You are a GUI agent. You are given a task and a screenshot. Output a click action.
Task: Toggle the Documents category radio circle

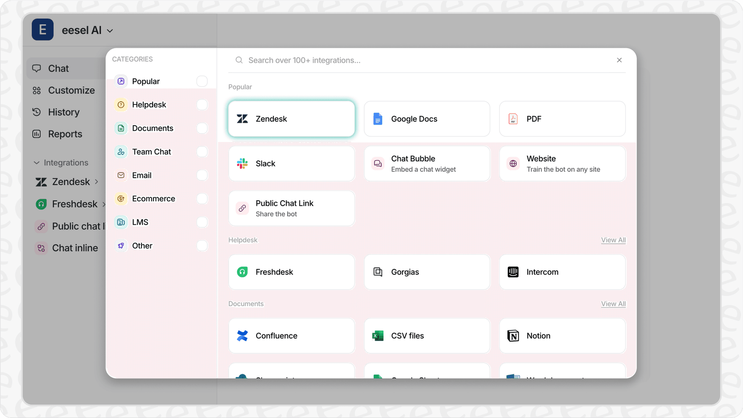pos(202,128)
